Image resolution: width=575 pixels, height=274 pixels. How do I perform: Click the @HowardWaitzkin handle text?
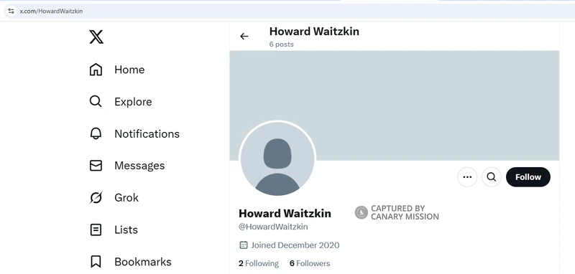click(273, 227)
